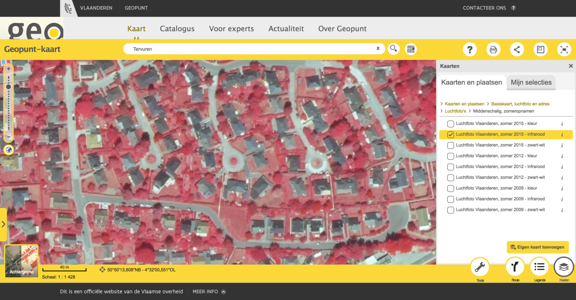
Task: Enable zomer 2009 - kleur layer checkbox
Action: [x=450, y=189]
